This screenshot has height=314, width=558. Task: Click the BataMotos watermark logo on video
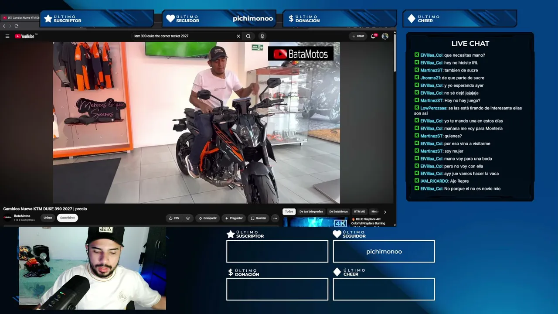pyautogui.click(x=301, y=54)
